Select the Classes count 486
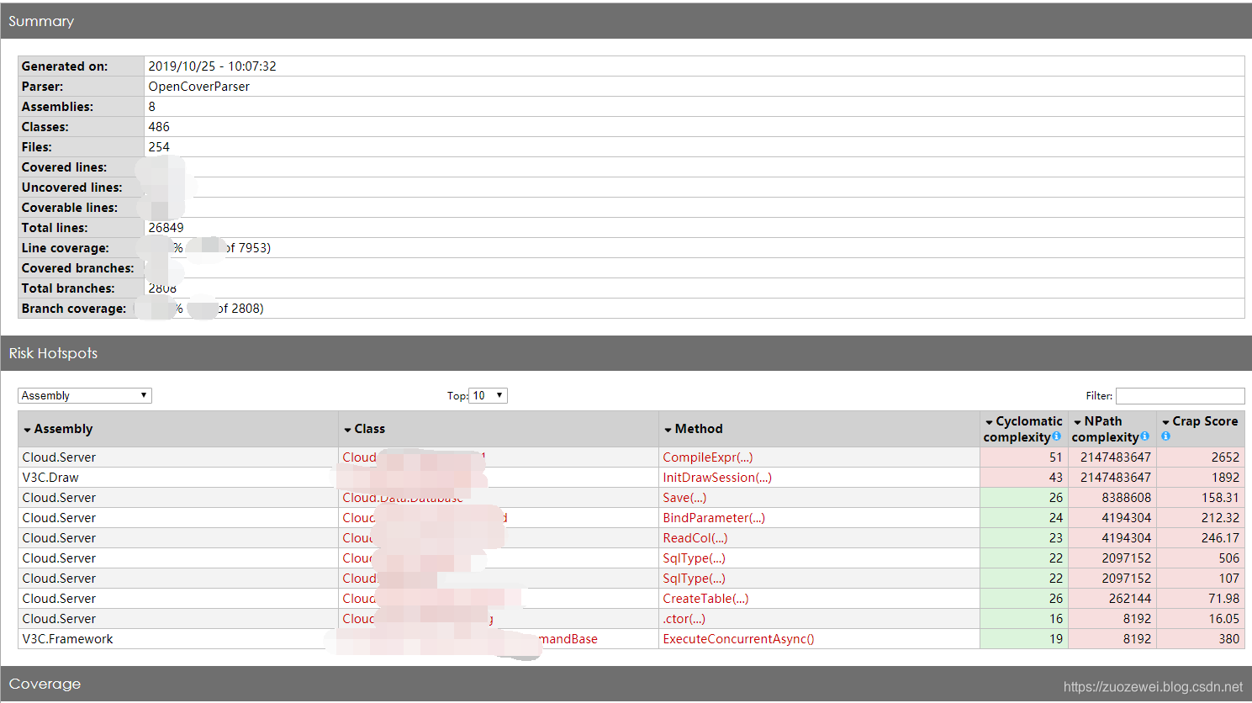The width and height of the screenshot is (1252, 703). coord(159,127)
